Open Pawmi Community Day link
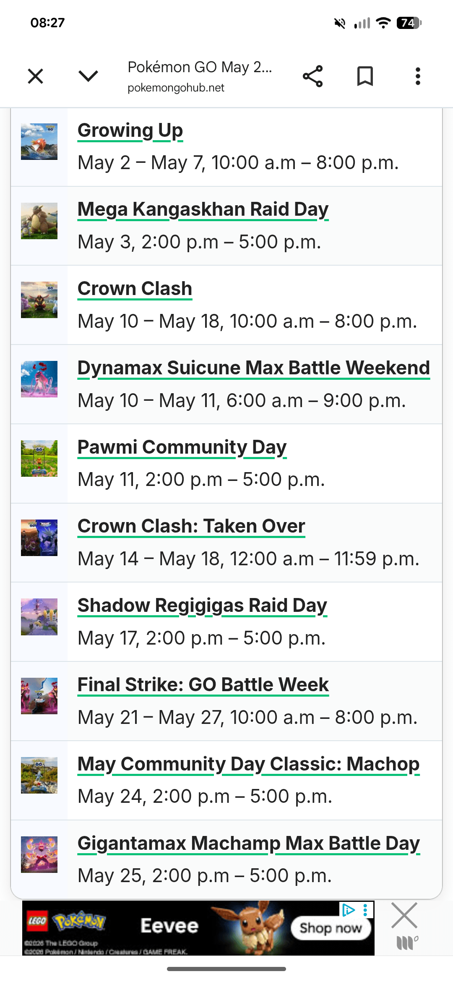Viewport: 453px width, 982px height. coord(182,447)
